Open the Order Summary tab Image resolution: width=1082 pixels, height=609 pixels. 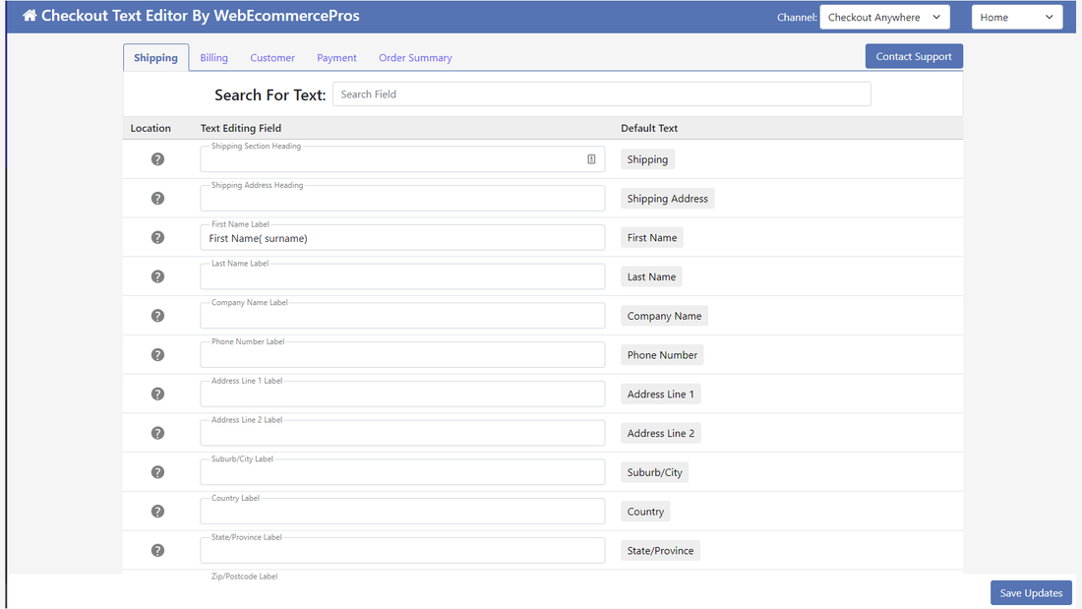point(415,58)
